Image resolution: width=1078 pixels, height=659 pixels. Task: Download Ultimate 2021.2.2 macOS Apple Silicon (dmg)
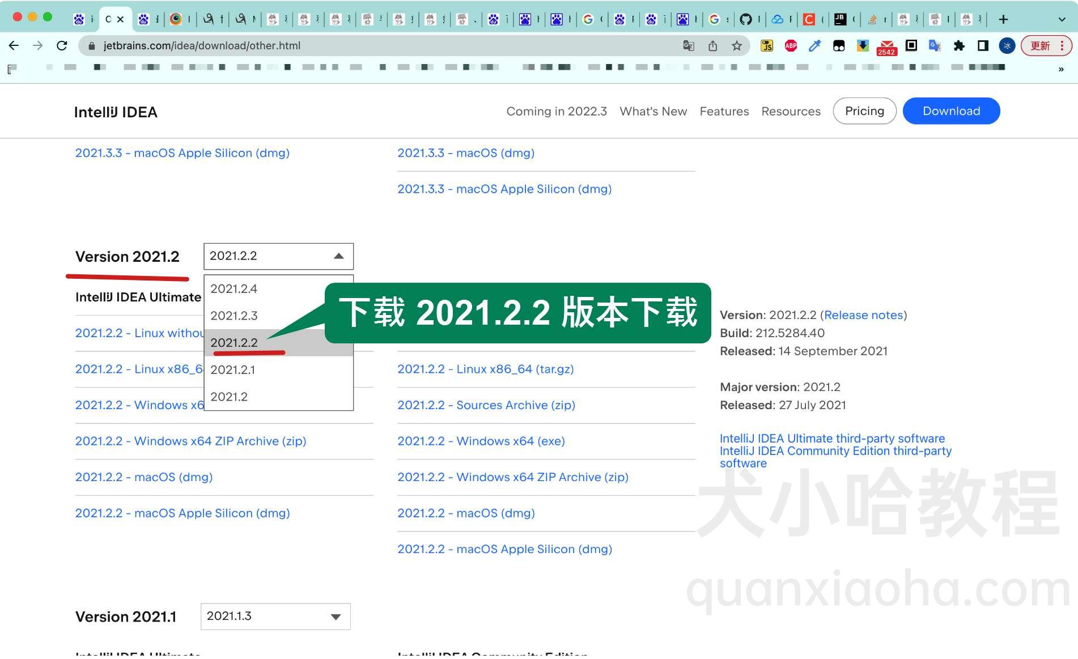point(183,513)
